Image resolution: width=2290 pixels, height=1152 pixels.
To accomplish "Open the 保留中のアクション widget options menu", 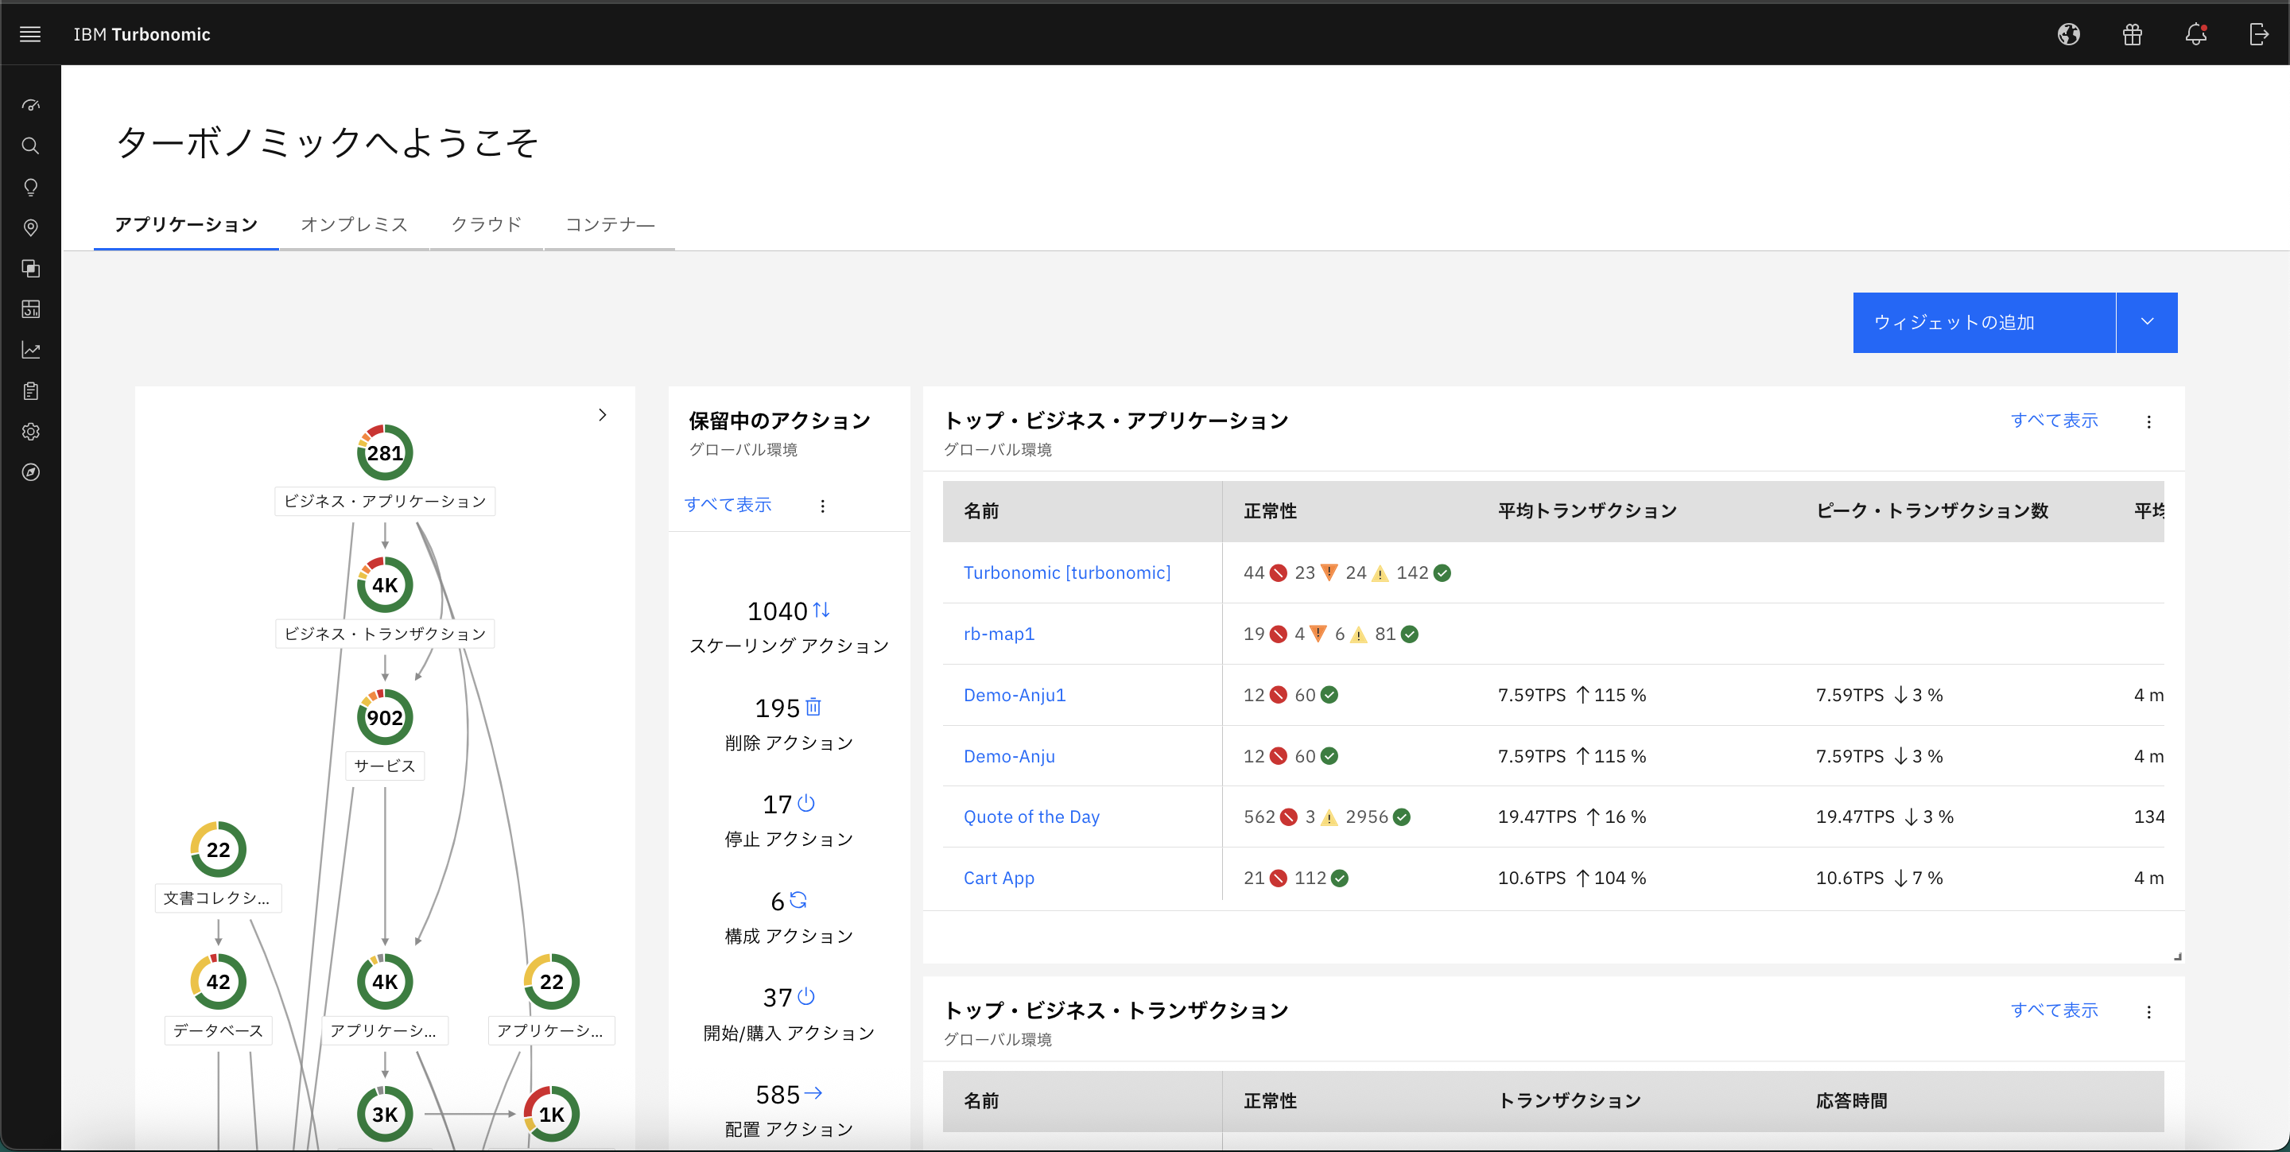I will pyautogui.click(x=822, y=506).
